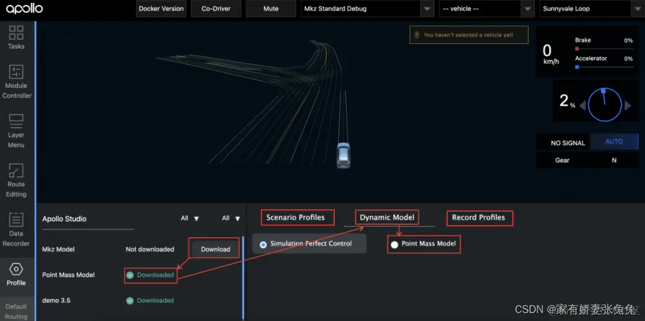Click the Not downloaded status text

coord(150,249)
